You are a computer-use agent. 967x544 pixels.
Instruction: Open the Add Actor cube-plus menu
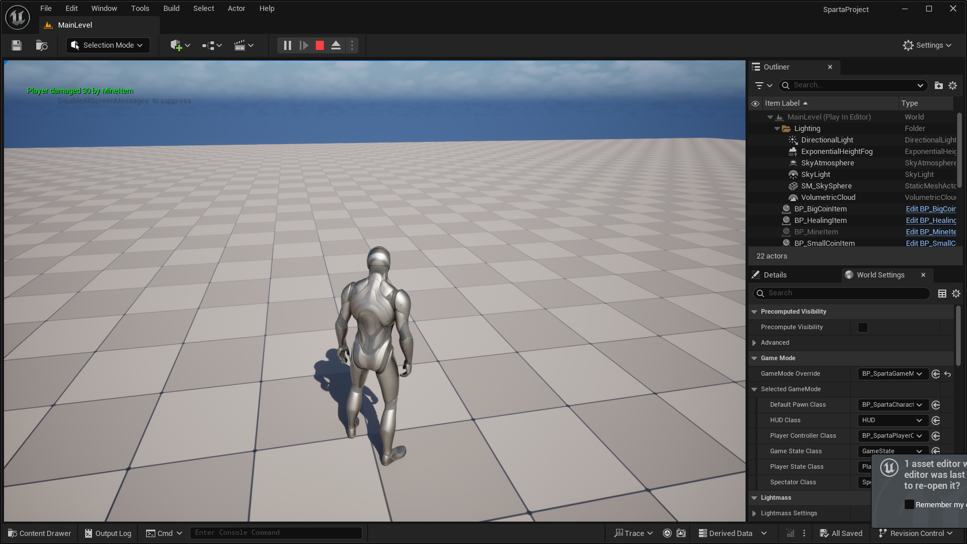click(x=180, y=45)
